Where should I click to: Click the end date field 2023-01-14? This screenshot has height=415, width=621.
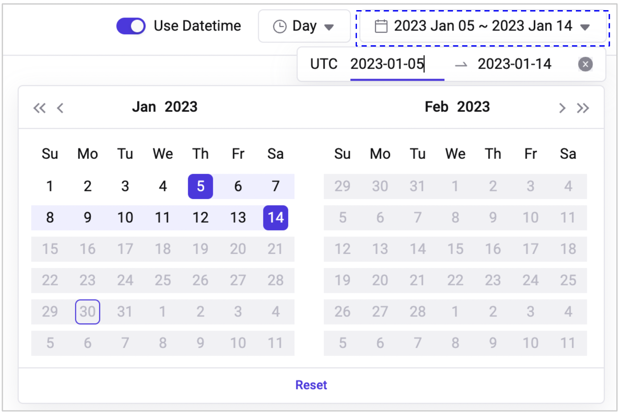click(514, 64)
